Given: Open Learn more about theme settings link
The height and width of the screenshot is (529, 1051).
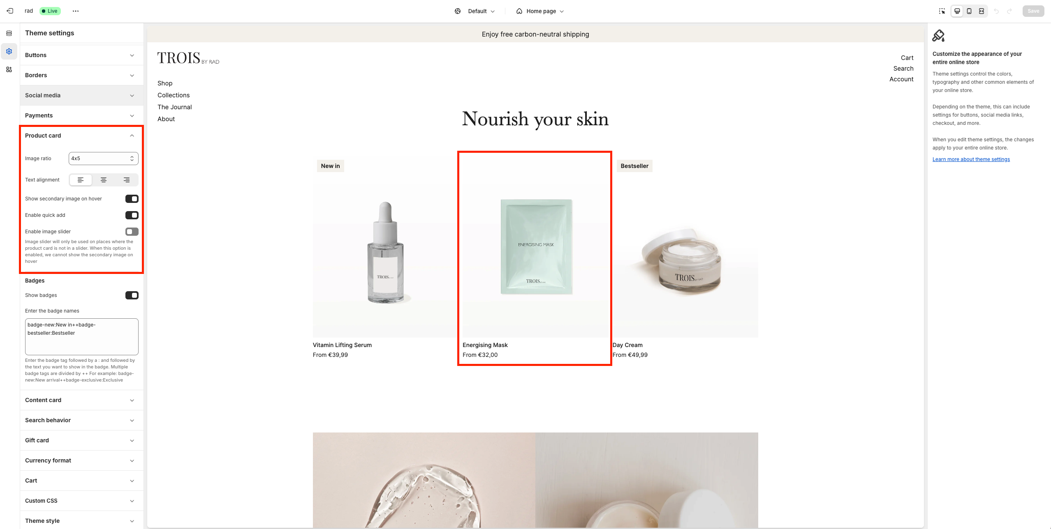Looking at the screenshot, I should [x=971, y=159].
